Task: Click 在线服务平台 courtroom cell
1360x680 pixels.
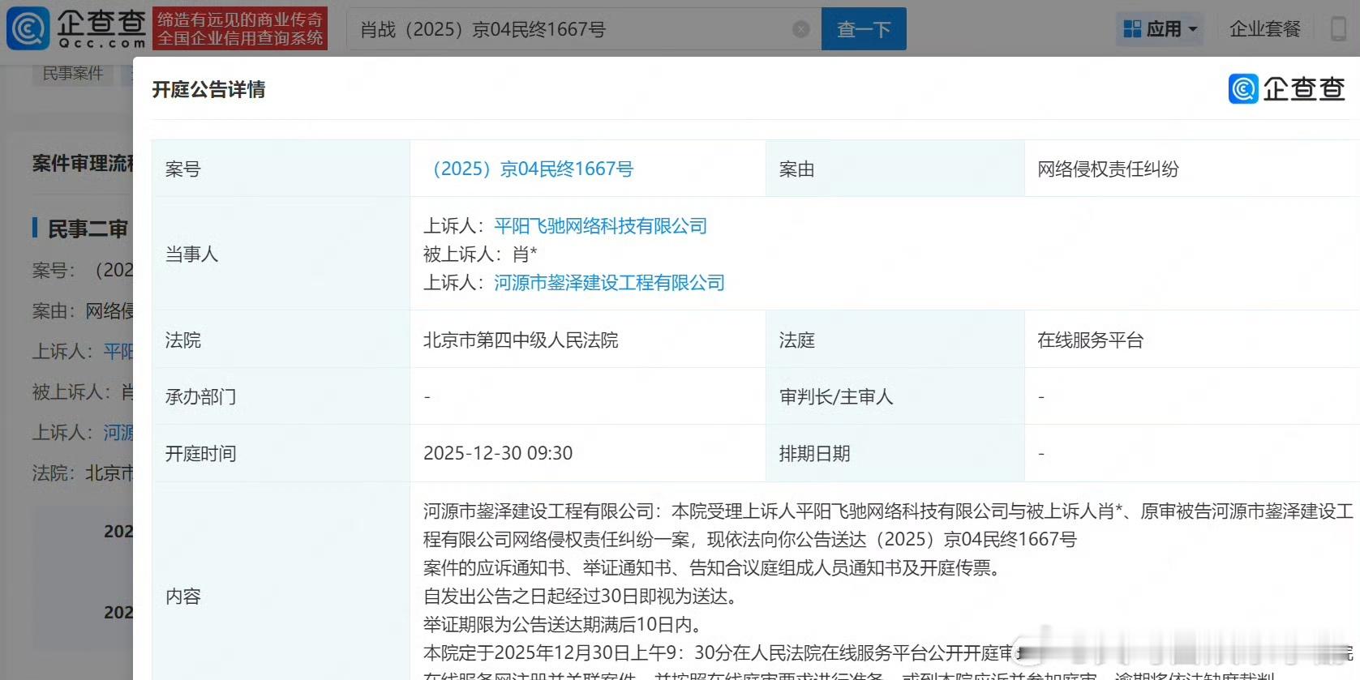Action: point(1090,340)
